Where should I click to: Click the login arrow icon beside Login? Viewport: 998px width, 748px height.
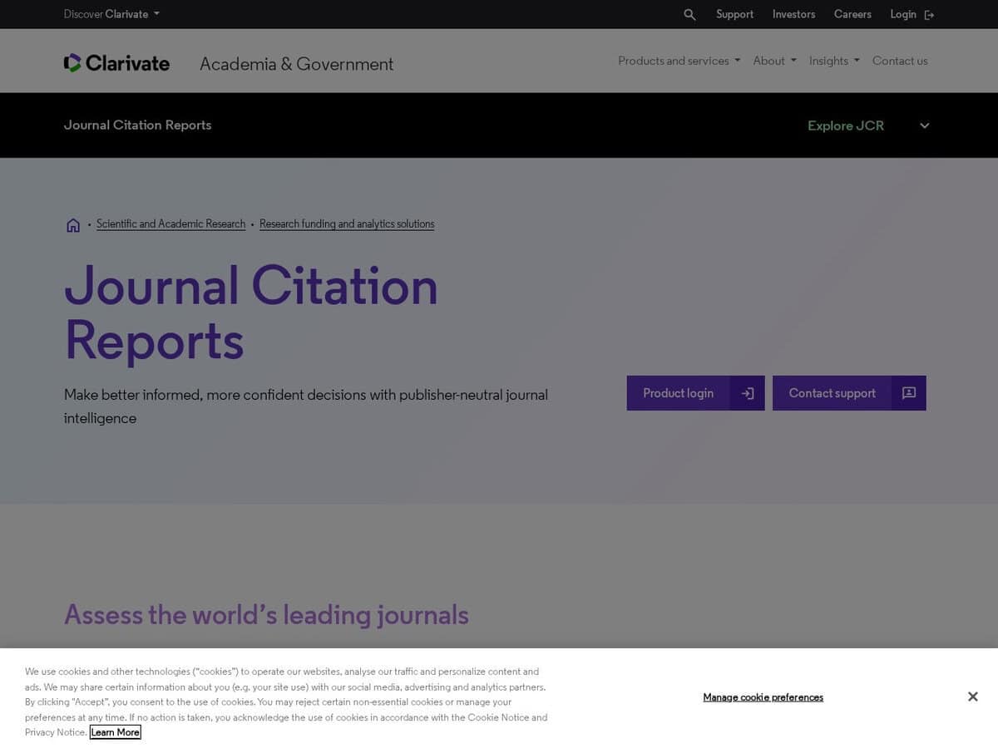point(929,15)
